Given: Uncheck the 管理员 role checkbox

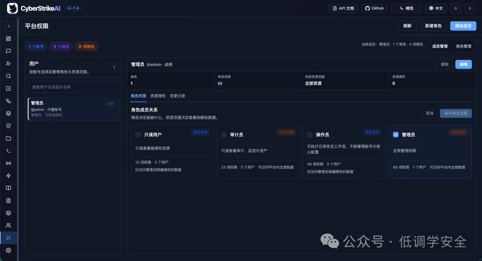Looking at the screenshot, I should click(x=395, y=135).
